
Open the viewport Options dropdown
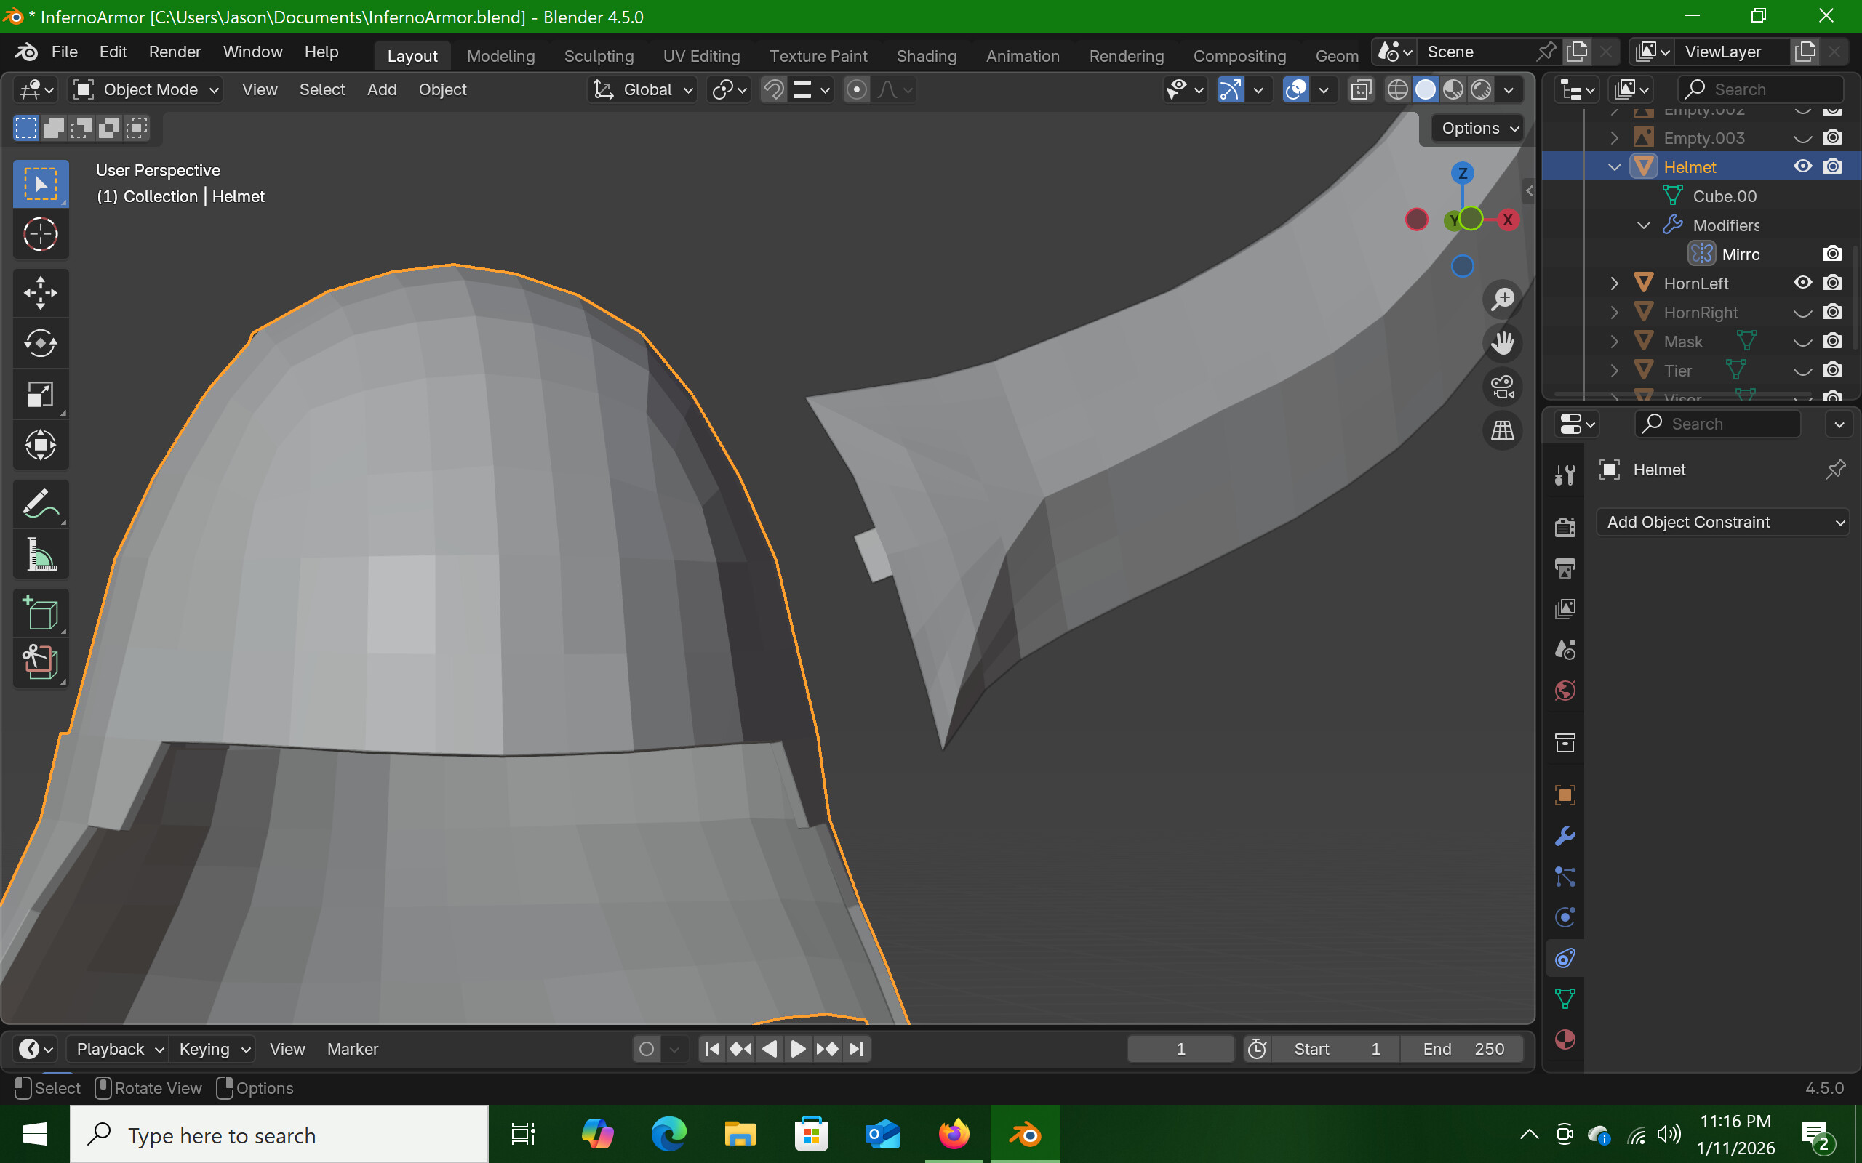(x=1478, y=129)
